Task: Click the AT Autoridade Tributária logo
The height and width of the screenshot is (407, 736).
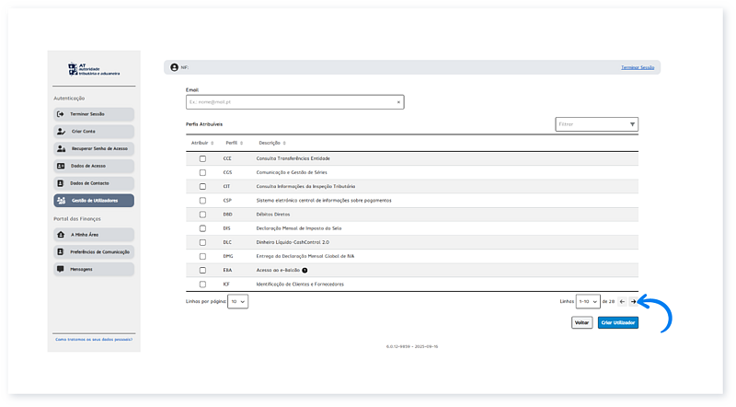Action: pos(93,69)
